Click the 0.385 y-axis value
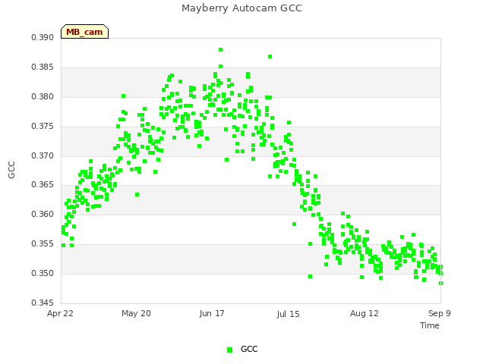This screenshot has height=364, width=486. coord(43,67)
